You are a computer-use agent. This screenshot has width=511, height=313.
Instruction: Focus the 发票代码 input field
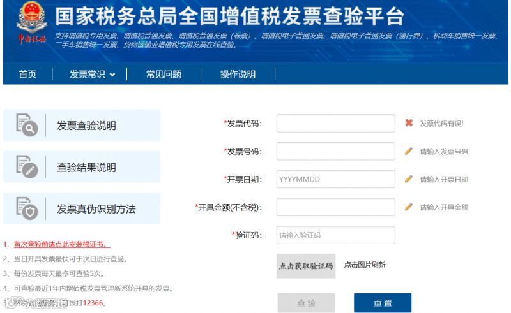click(x=336, y=123)
